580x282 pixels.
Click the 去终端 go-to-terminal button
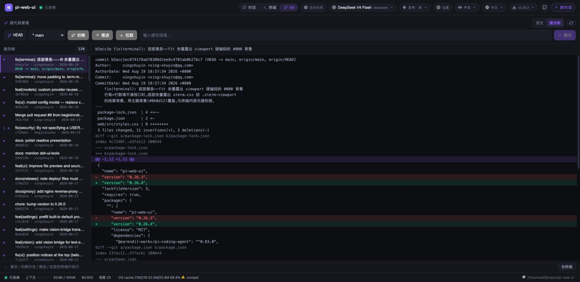(566, 267)
